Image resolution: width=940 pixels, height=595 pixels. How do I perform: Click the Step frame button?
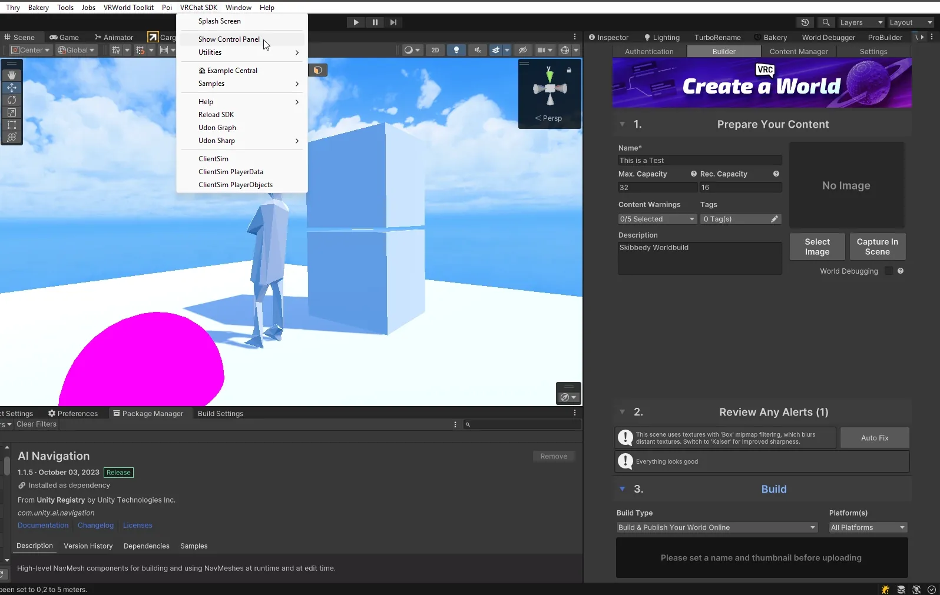tap(393, 22)
